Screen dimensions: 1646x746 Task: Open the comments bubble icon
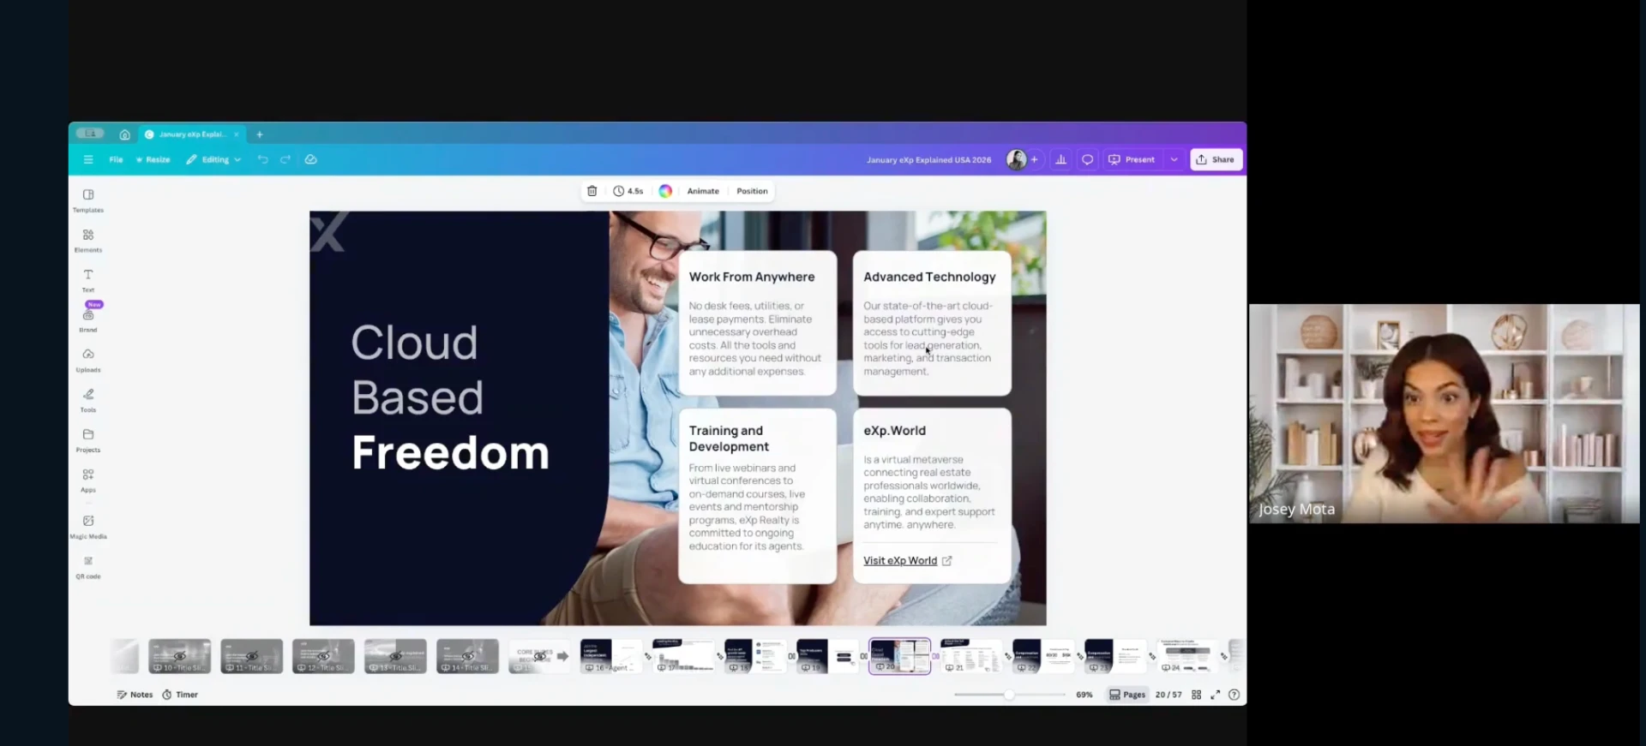[1087, 159]
